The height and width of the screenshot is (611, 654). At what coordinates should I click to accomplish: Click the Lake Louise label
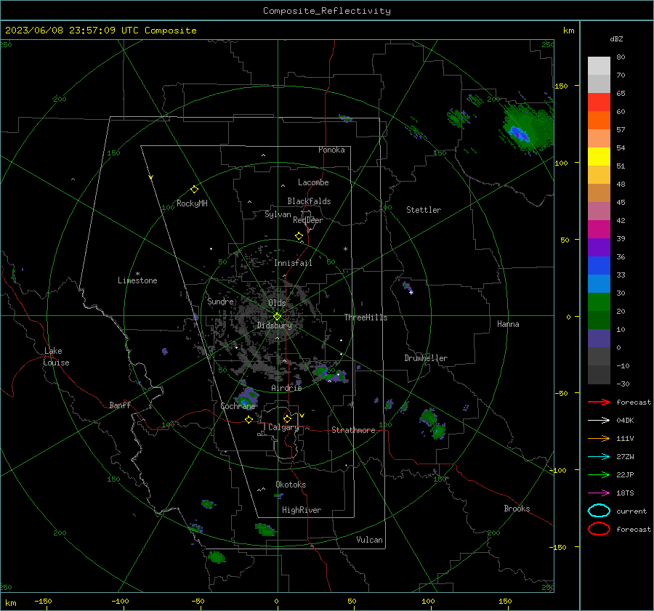click(56, 357)
